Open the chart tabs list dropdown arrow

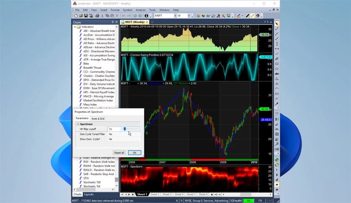pos(271,22)
